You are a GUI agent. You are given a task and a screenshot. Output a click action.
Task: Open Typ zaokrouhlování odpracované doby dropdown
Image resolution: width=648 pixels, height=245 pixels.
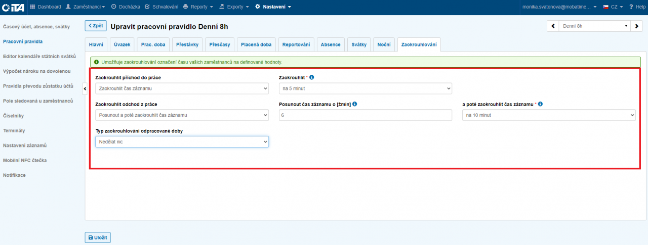tap(182, 142)
